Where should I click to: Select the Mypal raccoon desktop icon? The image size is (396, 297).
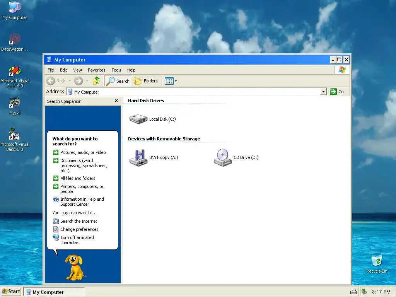click(x=15, y=106)
